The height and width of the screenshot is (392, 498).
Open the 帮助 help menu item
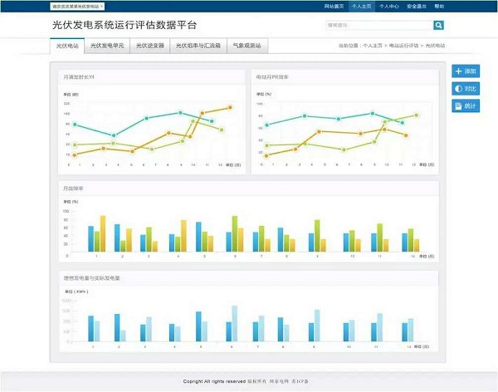(x=441, y=6)
